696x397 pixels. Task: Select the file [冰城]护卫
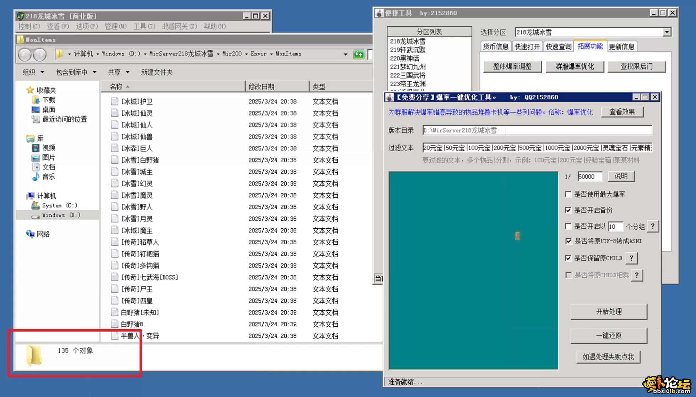(x=136, y=101)
